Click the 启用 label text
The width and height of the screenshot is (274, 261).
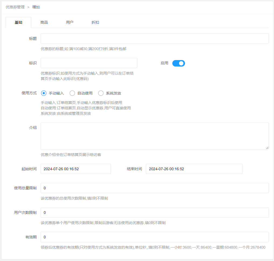(164, 63)
